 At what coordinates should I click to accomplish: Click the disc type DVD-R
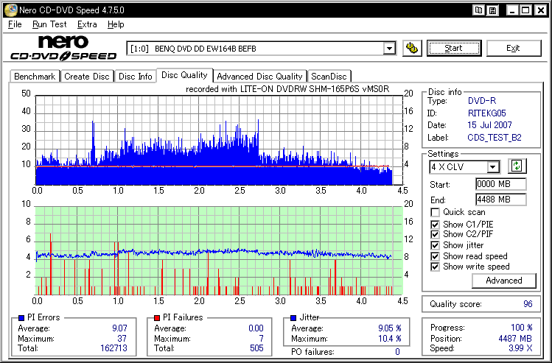481,101
